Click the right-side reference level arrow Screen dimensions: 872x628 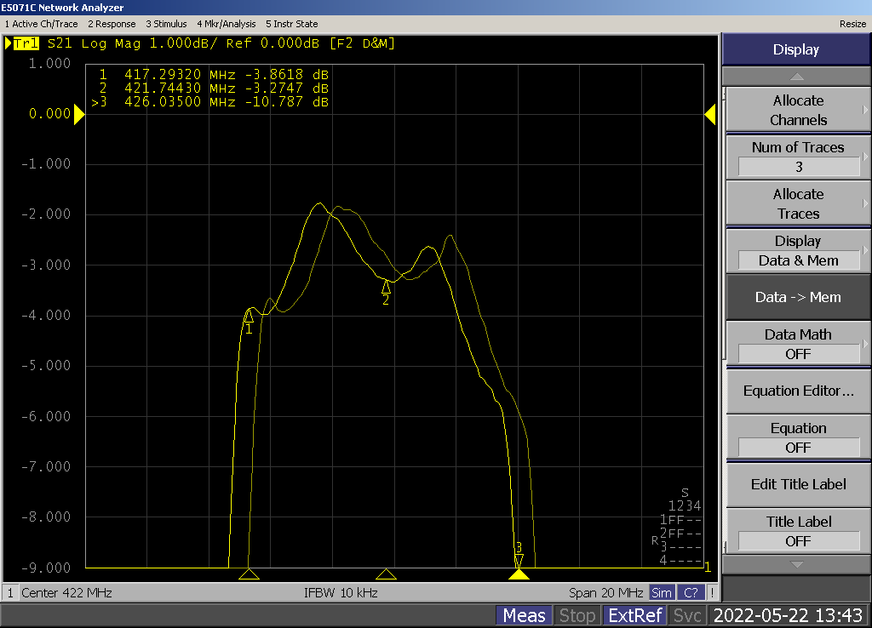[709, 115]
